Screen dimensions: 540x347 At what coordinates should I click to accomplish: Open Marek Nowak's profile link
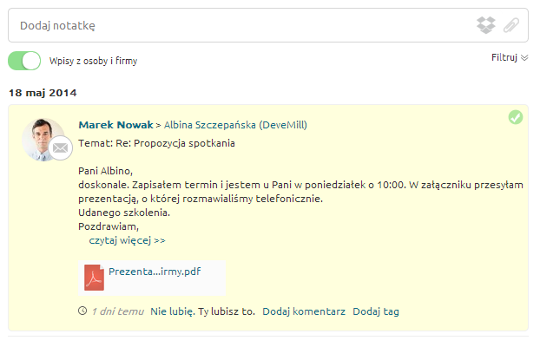point(115,125)
